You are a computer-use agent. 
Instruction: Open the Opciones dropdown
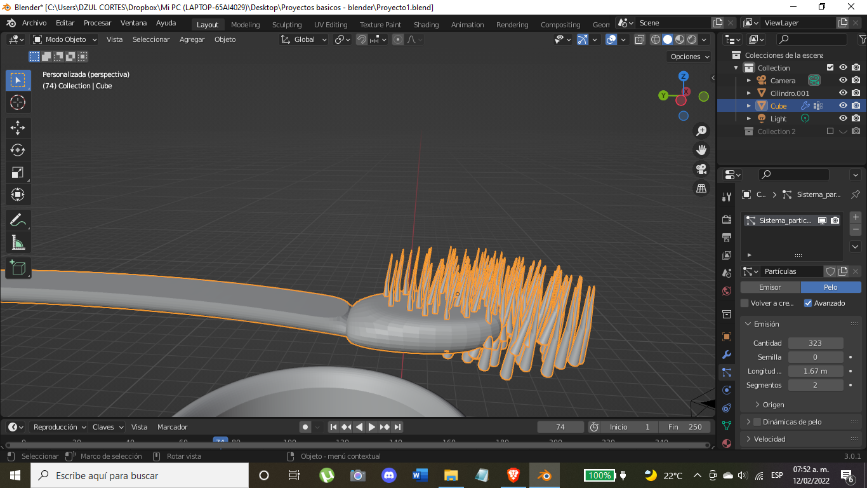click(x=690, y=57)
